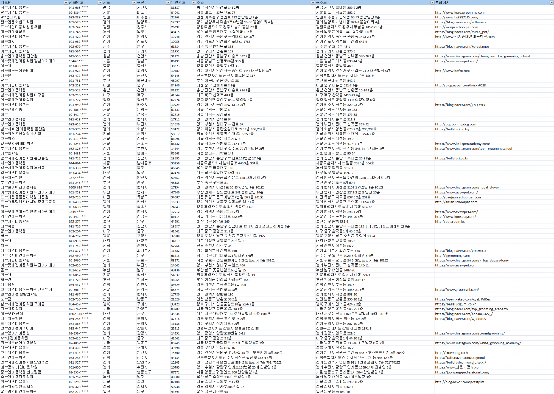
Task: Open the 홈페이지 column filter dropdown
Action: 551,3
